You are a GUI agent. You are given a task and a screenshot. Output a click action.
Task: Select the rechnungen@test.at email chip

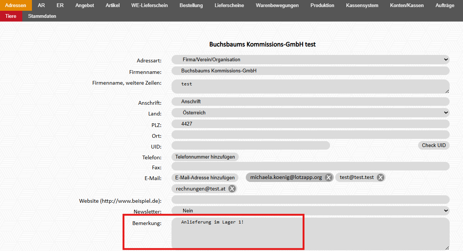pos(201,189)
